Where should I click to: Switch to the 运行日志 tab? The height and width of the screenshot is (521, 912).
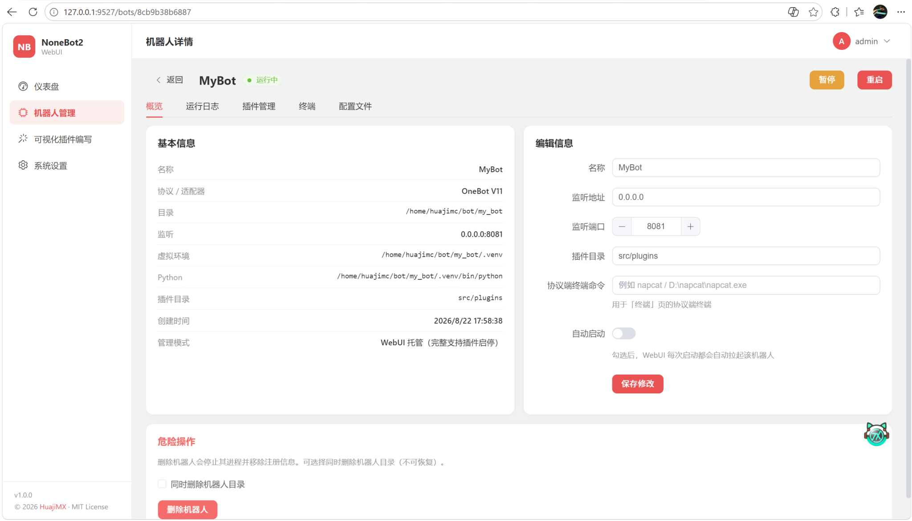point(202,106)
